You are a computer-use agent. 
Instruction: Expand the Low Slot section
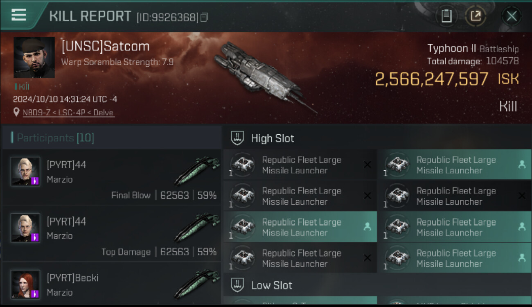click(x=272, y=285)
